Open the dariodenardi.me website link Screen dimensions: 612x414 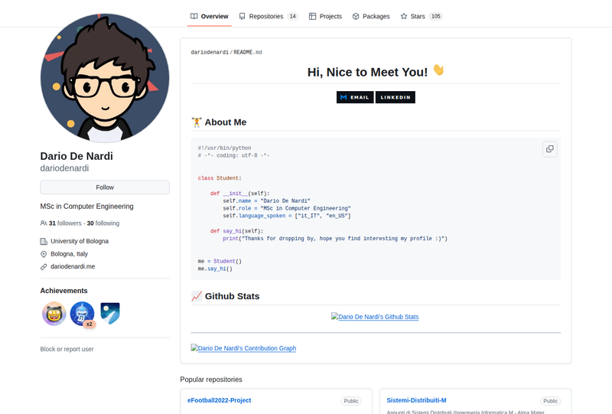(x=73, y=266)
